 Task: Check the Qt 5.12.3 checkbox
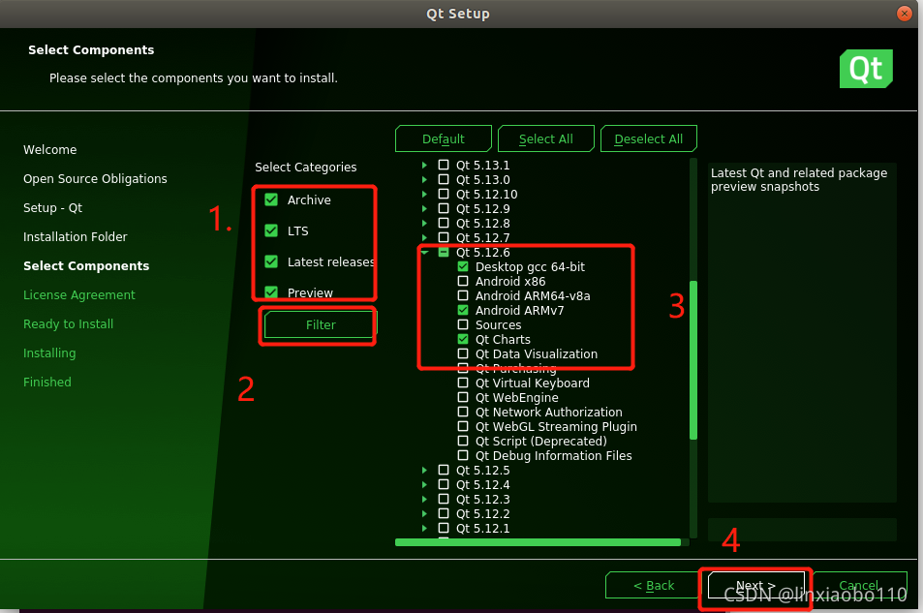(x=444, y=499)
